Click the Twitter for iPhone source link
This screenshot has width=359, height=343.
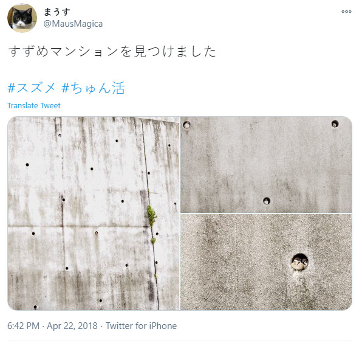point(141,326)
